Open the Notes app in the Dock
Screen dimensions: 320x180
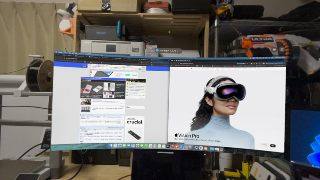coord(164,146)
